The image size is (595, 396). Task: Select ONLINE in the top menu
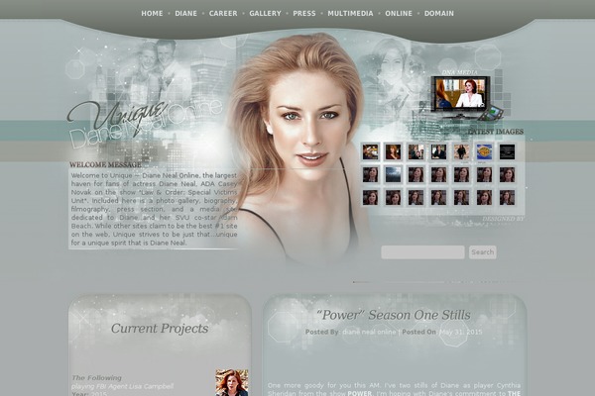click(399, 13)
